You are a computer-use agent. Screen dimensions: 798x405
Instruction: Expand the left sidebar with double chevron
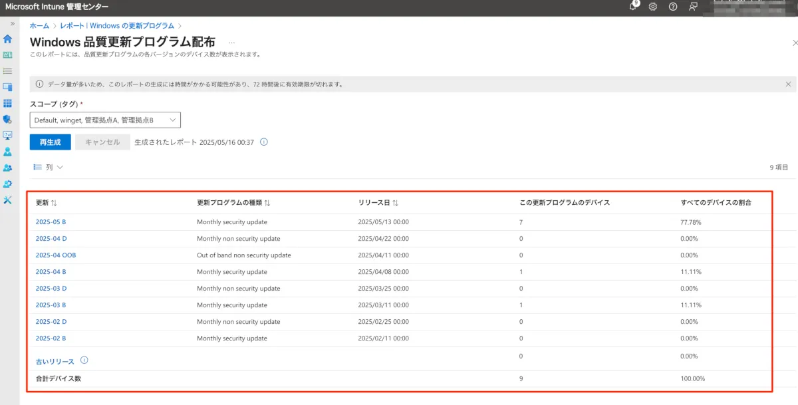(12, 24)
